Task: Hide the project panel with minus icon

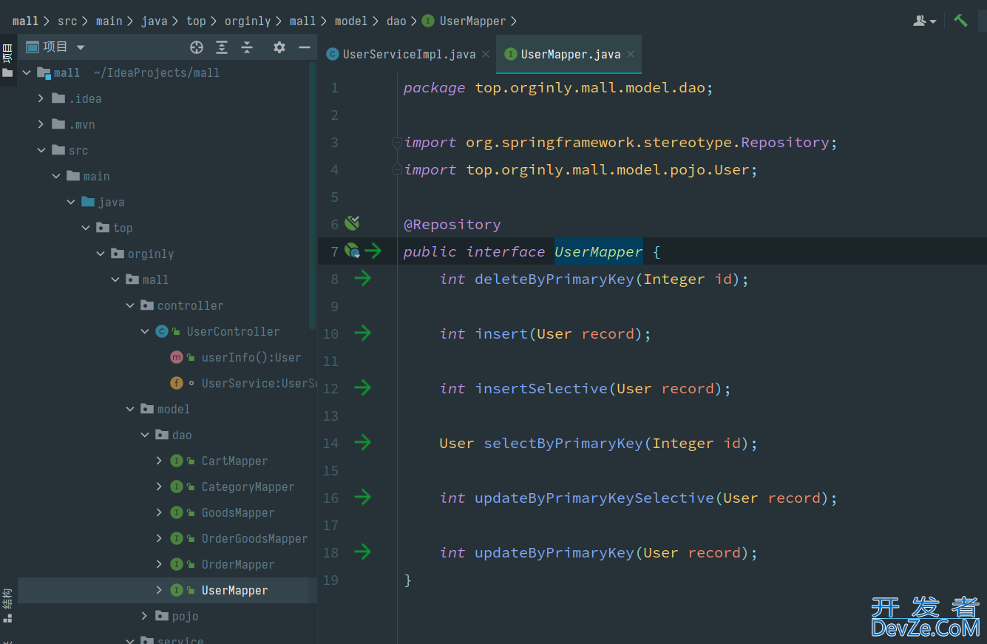Action: 304,47
